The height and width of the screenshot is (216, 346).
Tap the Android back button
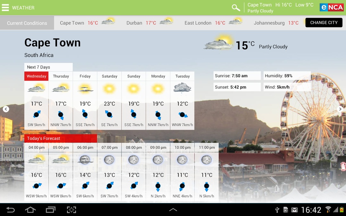coord(10,210)
